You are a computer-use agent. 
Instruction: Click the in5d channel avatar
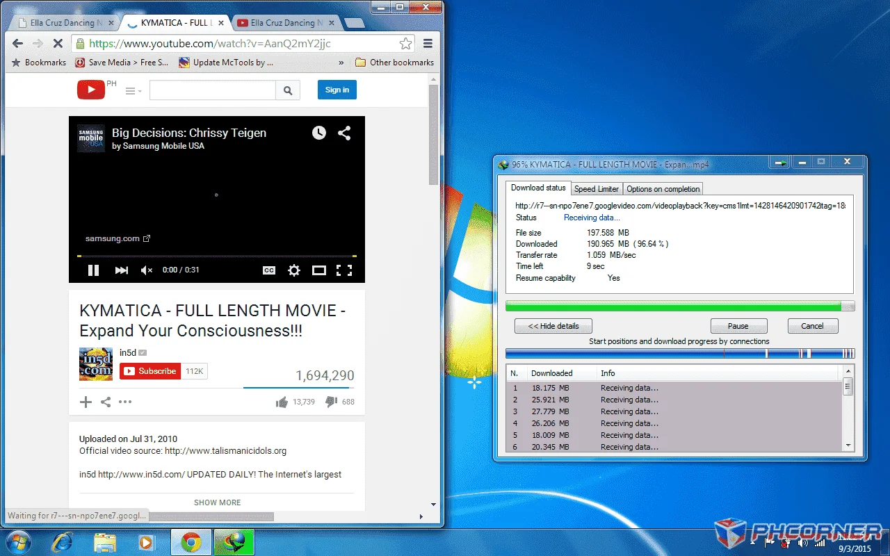click(96, 363)
